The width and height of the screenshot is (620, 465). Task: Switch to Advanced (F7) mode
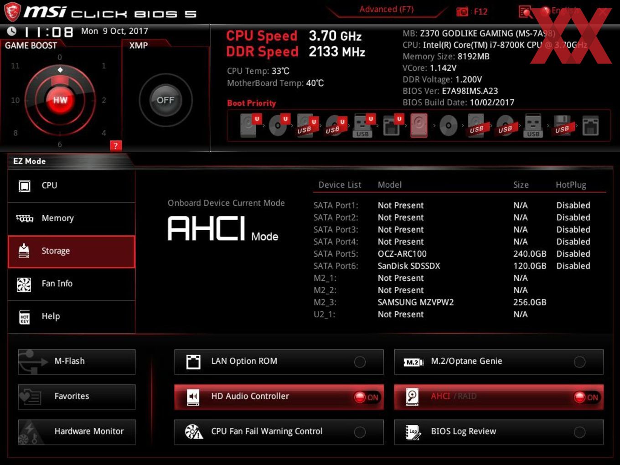pos(387,10)
